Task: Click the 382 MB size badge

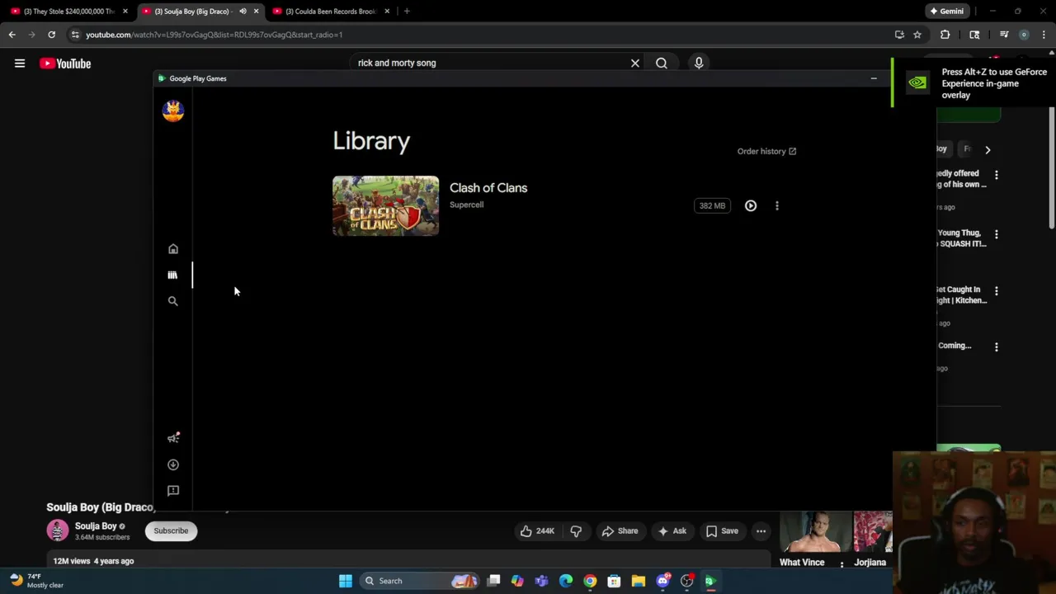Action: 712,205
